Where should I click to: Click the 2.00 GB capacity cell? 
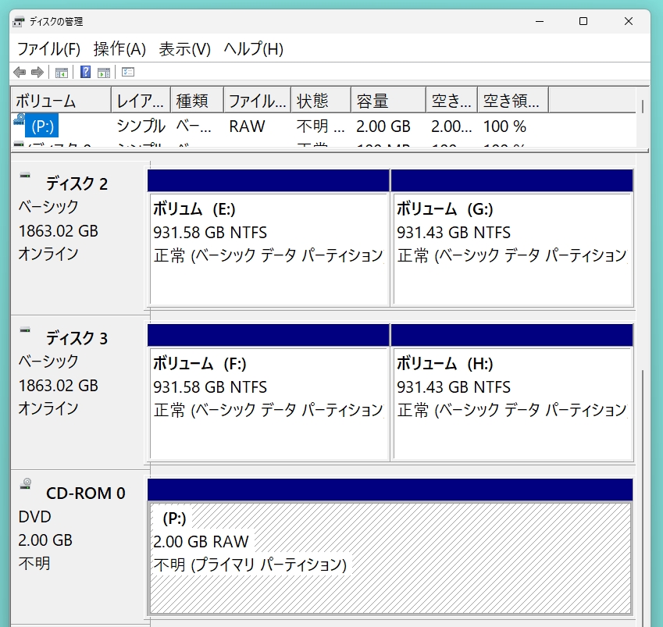point(383,126)
